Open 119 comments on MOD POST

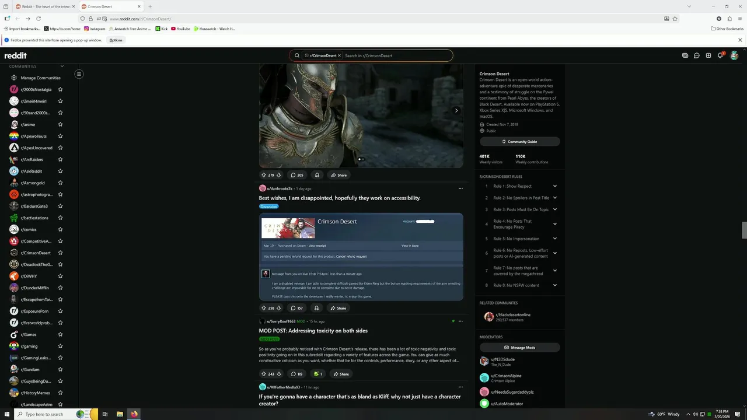coord(297,374)
